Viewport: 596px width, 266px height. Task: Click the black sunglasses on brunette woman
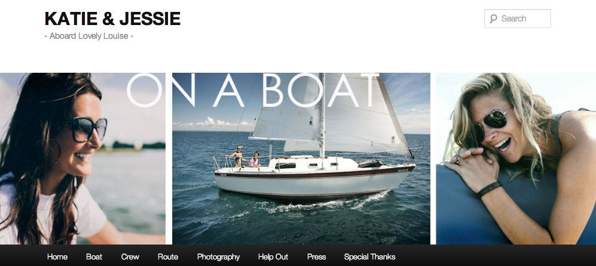87,129
